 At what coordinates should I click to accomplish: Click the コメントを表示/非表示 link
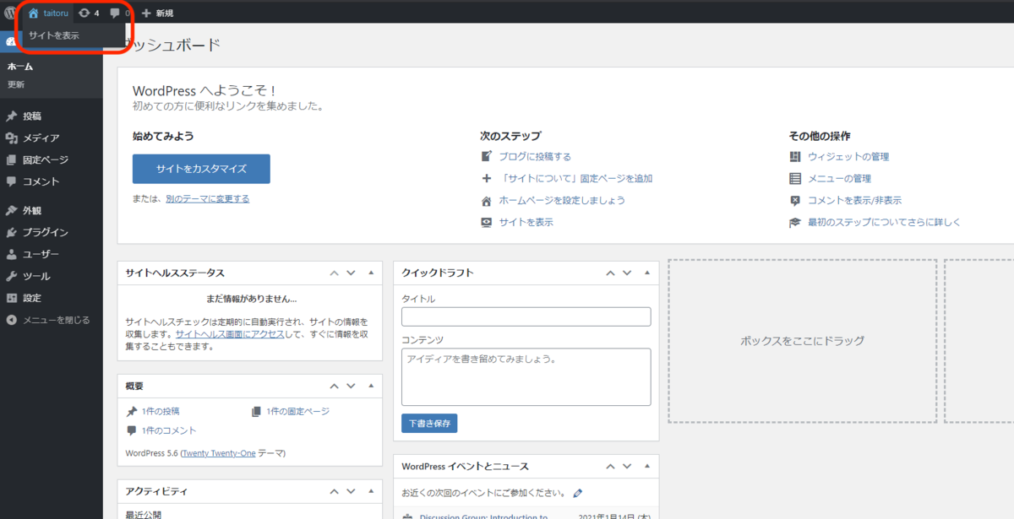pyautogui.click(x=854, y=200)
